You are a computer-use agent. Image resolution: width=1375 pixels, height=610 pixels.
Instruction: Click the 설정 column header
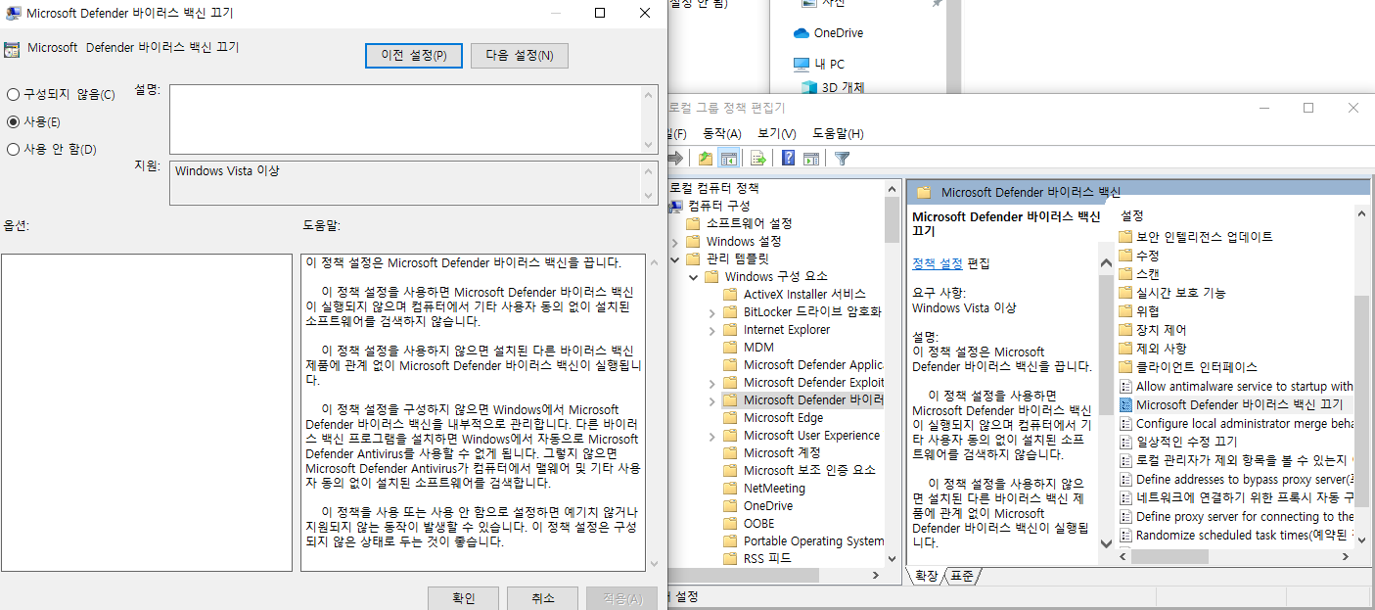(x=1132, y=215)
